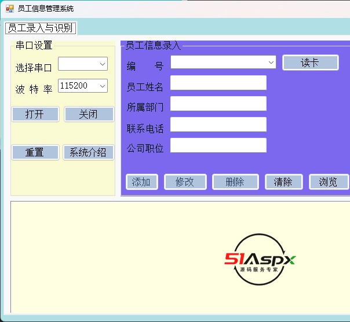Image resolution: width=350 pixels, height=322 pixels.
Task: Click the 删除 button
Action: 235,182
